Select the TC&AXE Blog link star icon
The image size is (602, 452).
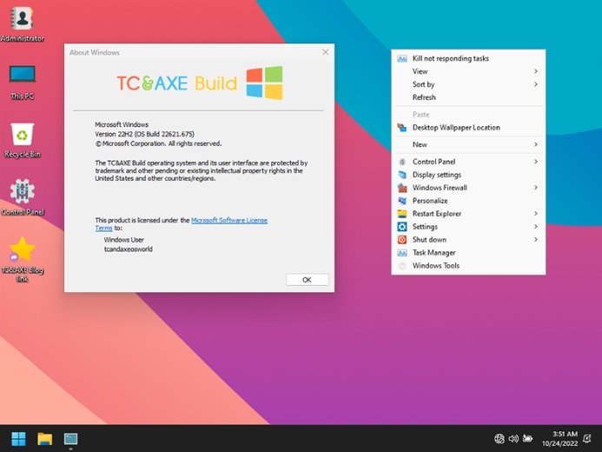click(23, 249)
